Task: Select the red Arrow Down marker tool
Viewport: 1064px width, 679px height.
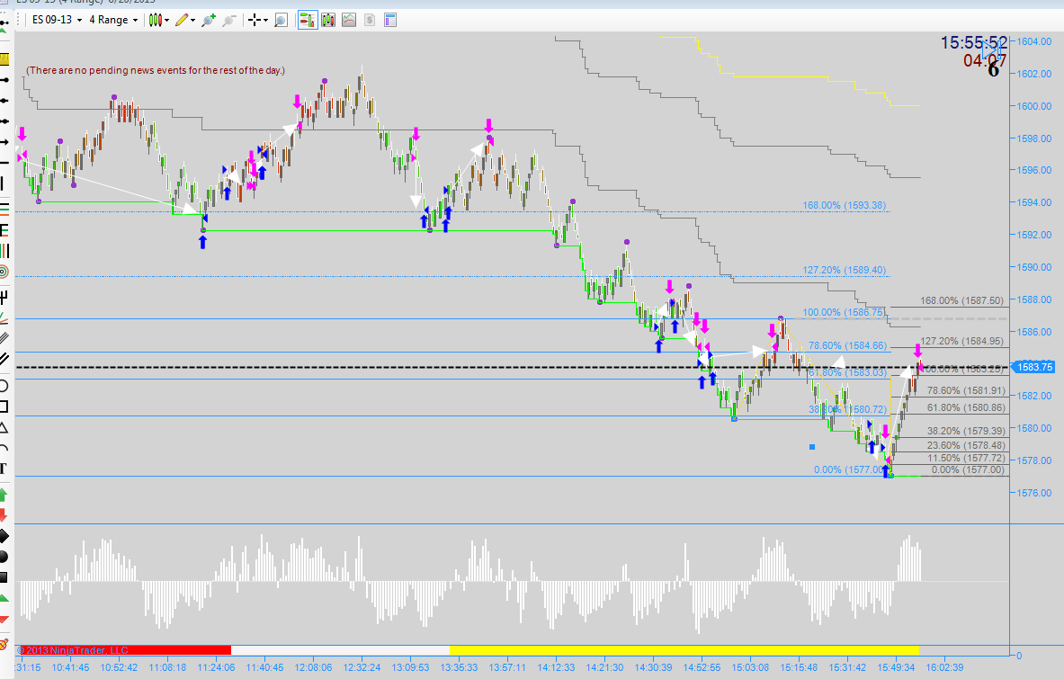Action: point(4,514)
